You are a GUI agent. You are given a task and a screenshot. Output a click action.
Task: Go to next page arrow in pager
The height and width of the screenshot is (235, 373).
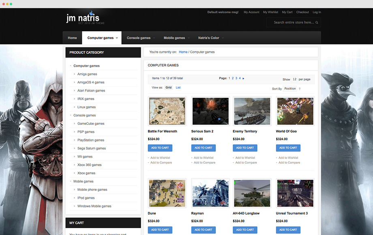[x=243, y=79]
